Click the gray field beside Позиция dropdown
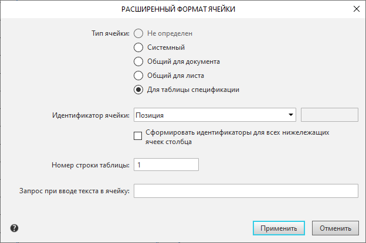 tap(329, 115)
